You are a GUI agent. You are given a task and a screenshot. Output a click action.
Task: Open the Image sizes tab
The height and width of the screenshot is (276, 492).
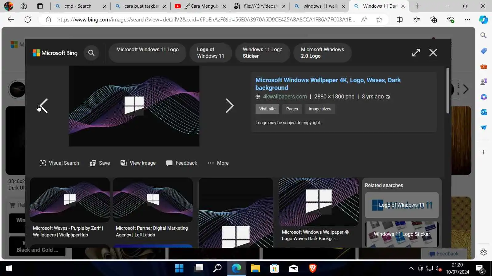click(x=320, y=109)
